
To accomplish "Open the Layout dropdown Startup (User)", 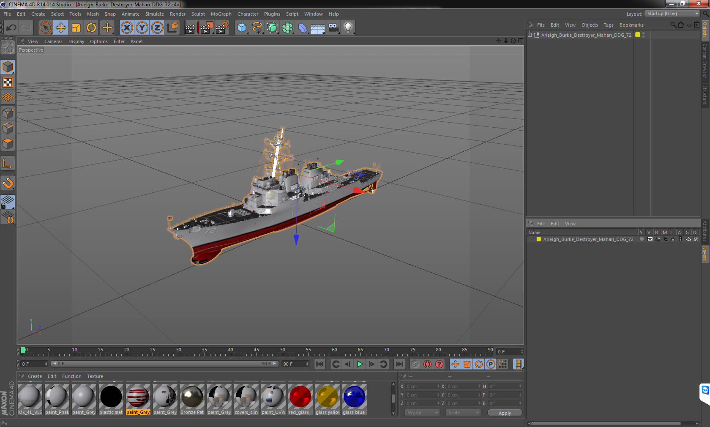I will (672, 14).
